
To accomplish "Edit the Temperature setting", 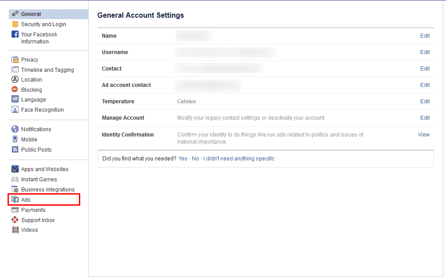I will pyautogui.click(x=425, y=101).
